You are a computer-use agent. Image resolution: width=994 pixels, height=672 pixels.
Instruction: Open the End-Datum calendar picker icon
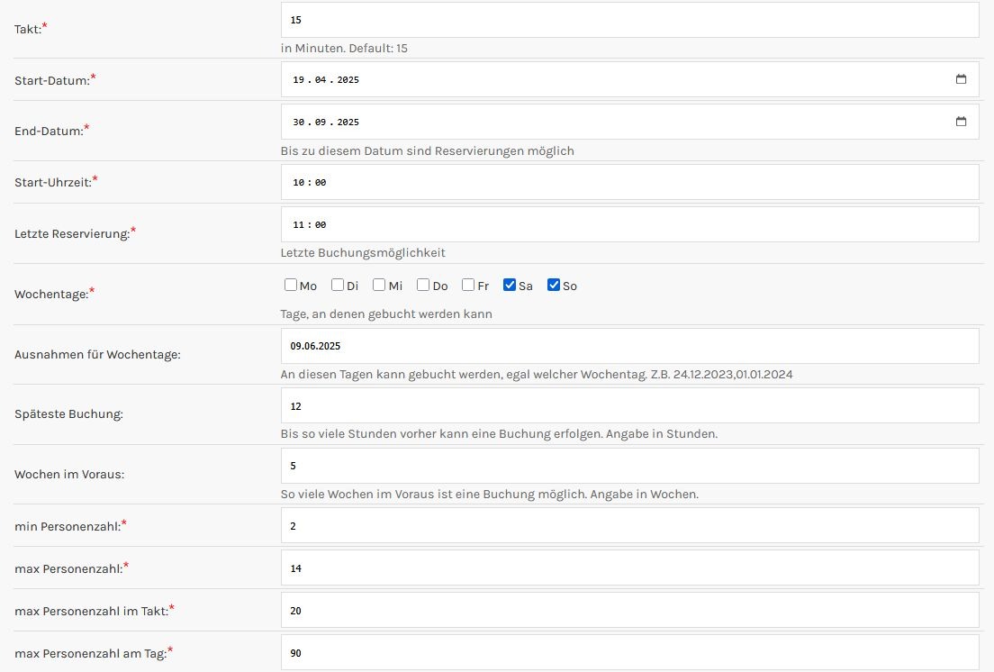tap(961, 121)
